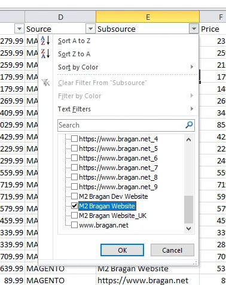This screenshot has height=285, width=226.
Task: Click the filter list scroll down arrow
Action: (x=188, y=228)
